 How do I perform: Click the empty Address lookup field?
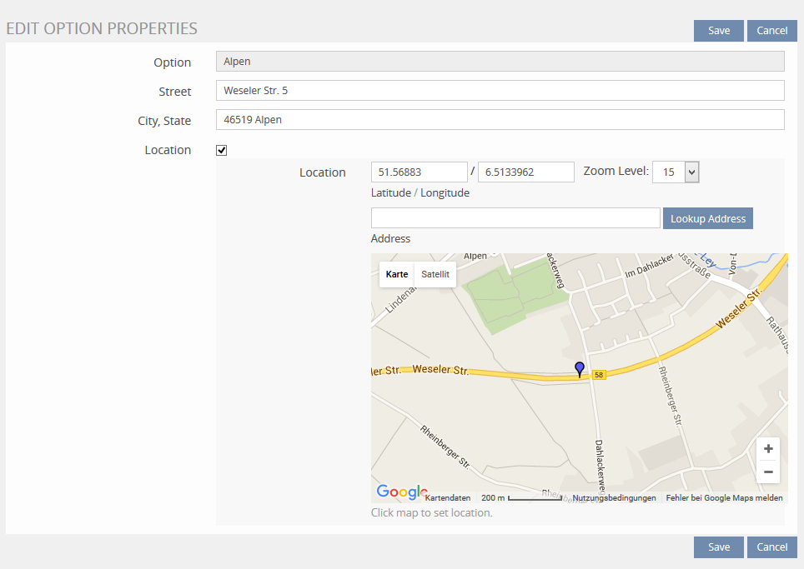pyautogui.click(x=515, y=218)
